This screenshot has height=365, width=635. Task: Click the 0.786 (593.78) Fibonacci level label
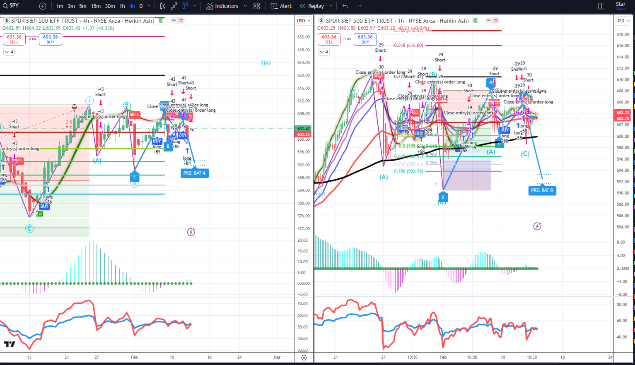(x=408, y=171)
